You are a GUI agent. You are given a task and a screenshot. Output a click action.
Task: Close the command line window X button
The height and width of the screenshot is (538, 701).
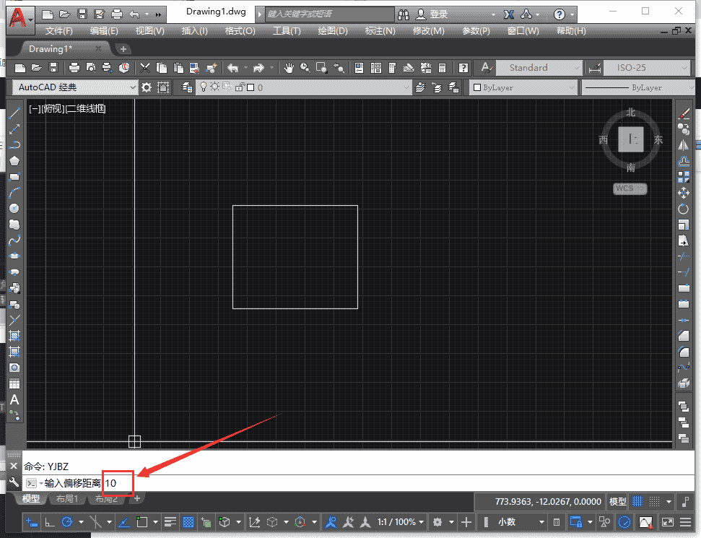click(14, 466)
